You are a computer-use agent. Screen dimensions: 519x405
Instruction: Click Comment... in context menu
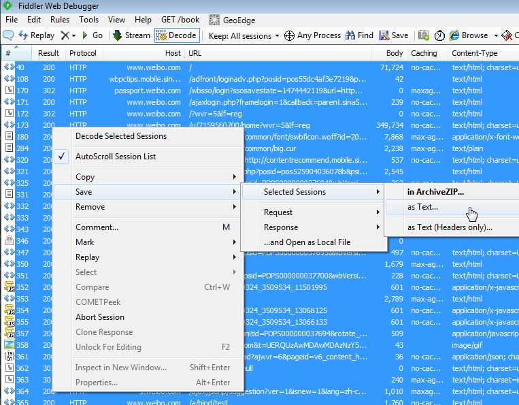tap(148, 227)
